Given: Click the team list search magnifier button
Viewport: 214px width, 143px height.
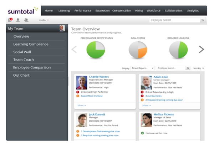Looking at the screenshot, I should click(188, 68).
